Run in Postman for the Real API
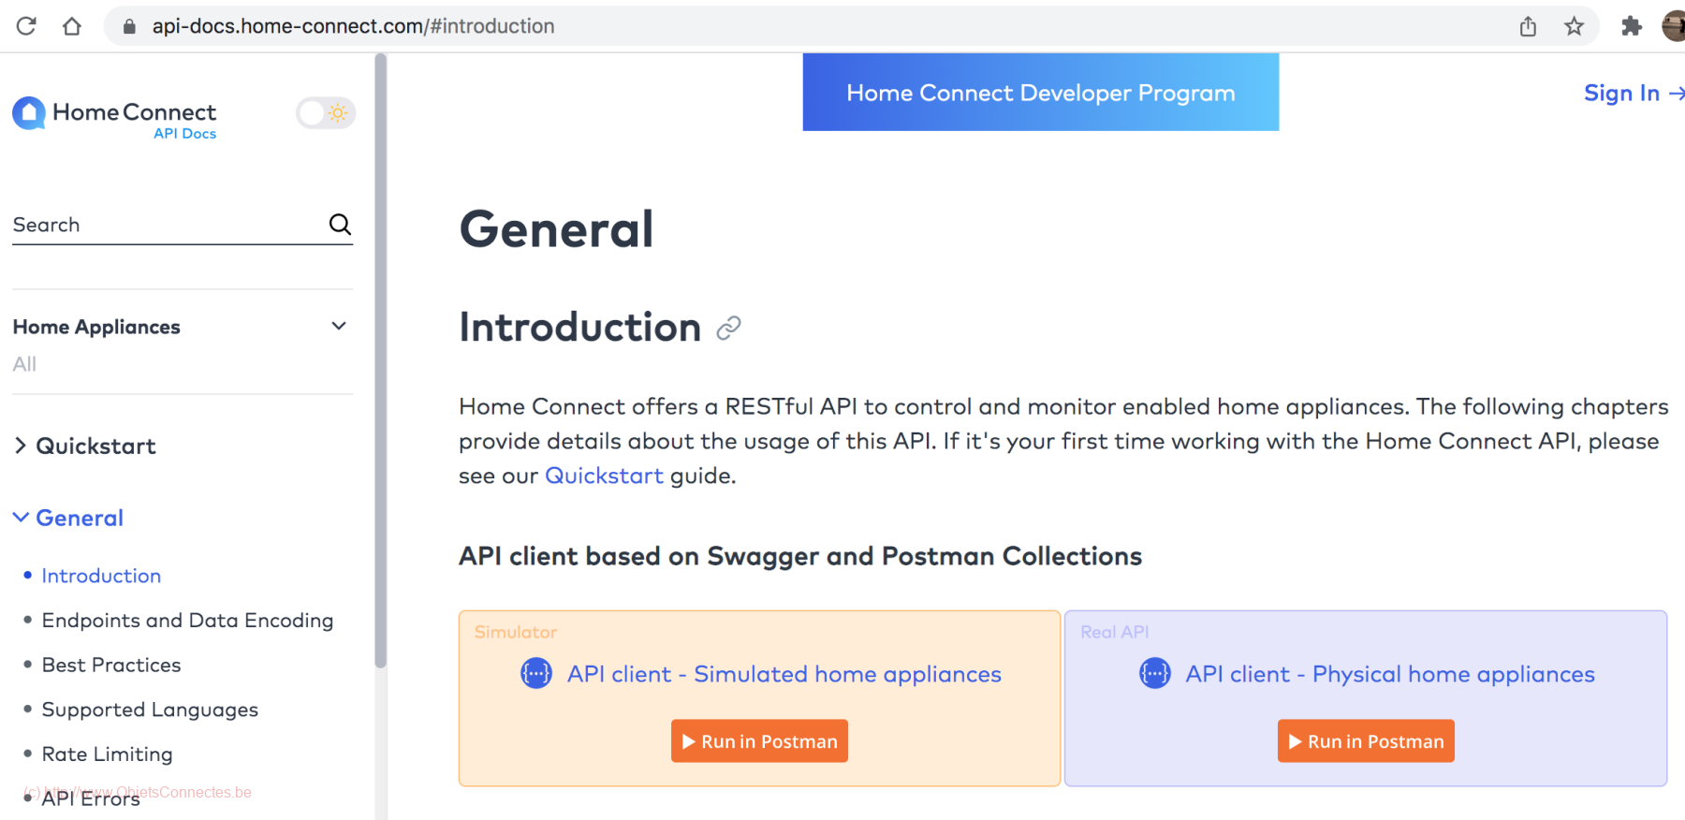Screen dimensions: 1685x820 point(1366,741)
